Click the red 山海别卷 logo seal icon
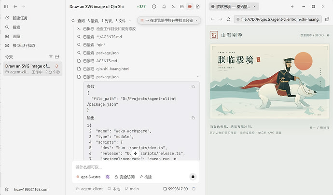Image resolution: width=333 pixels, height=195 pixels. [x=214, y=35]
